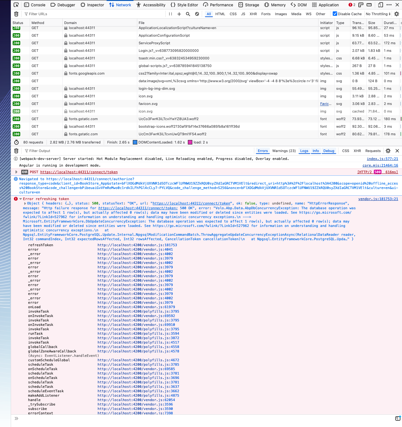Screen dimensions: 402x427
Task: Clear network requests with trash icon
Action: (x=16, y=14)
